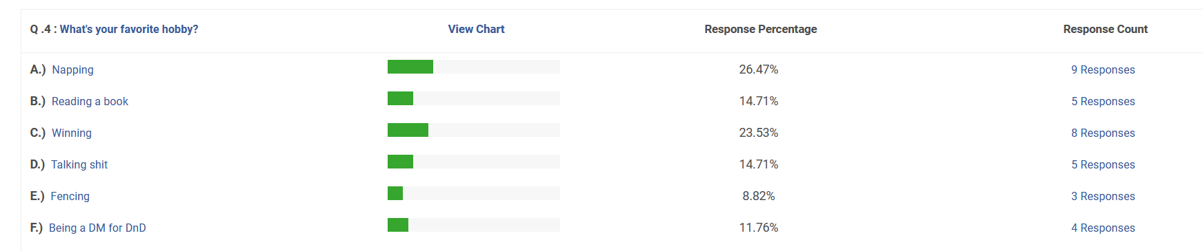The image size is (1203, 251).
Task: Click the Winning answer option
Action: [72, 133]
